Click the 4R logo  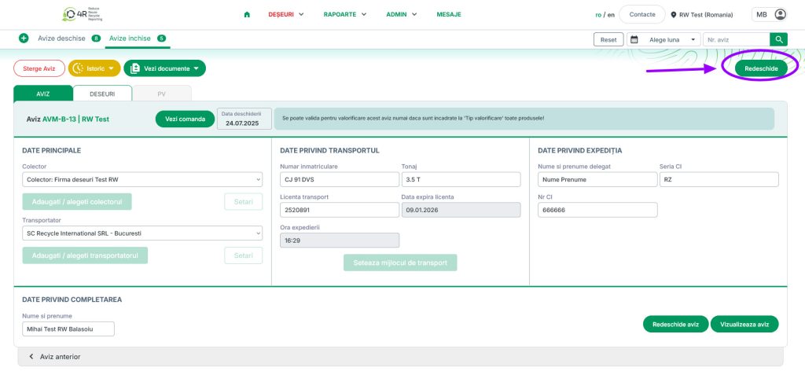(x=86, y=14)
